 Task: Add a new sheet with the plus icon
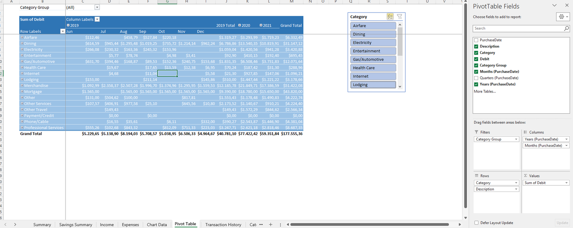tap(271, 224)
